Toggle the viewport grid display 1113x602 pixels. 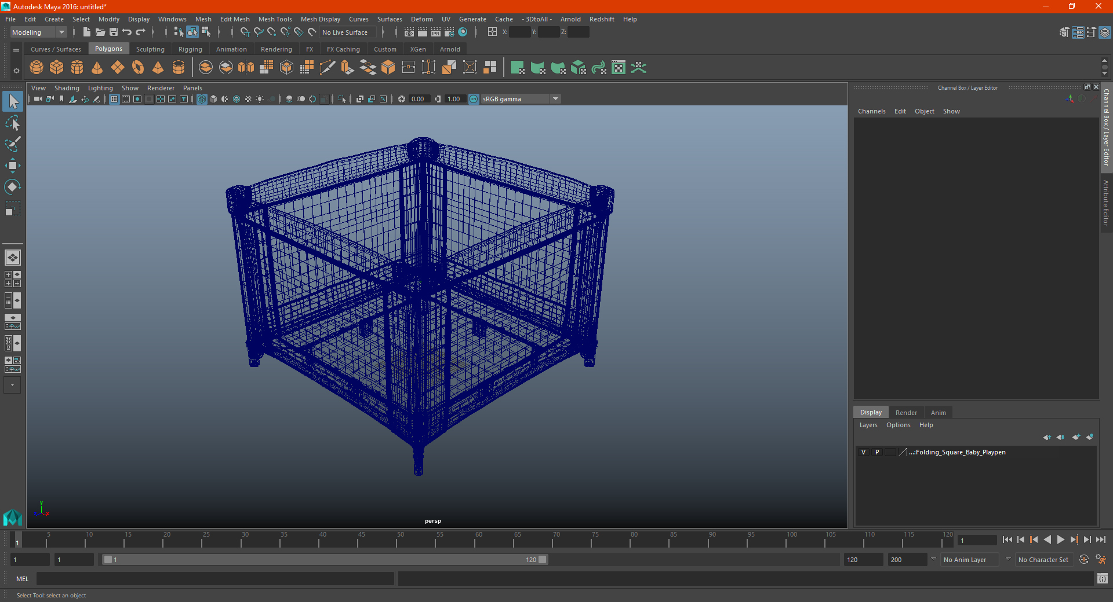(x=114, y=99)
